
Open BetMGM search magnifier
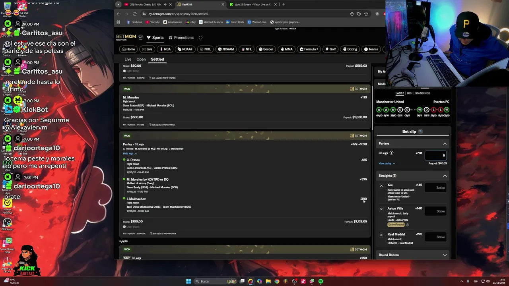[x=200, y=38]
